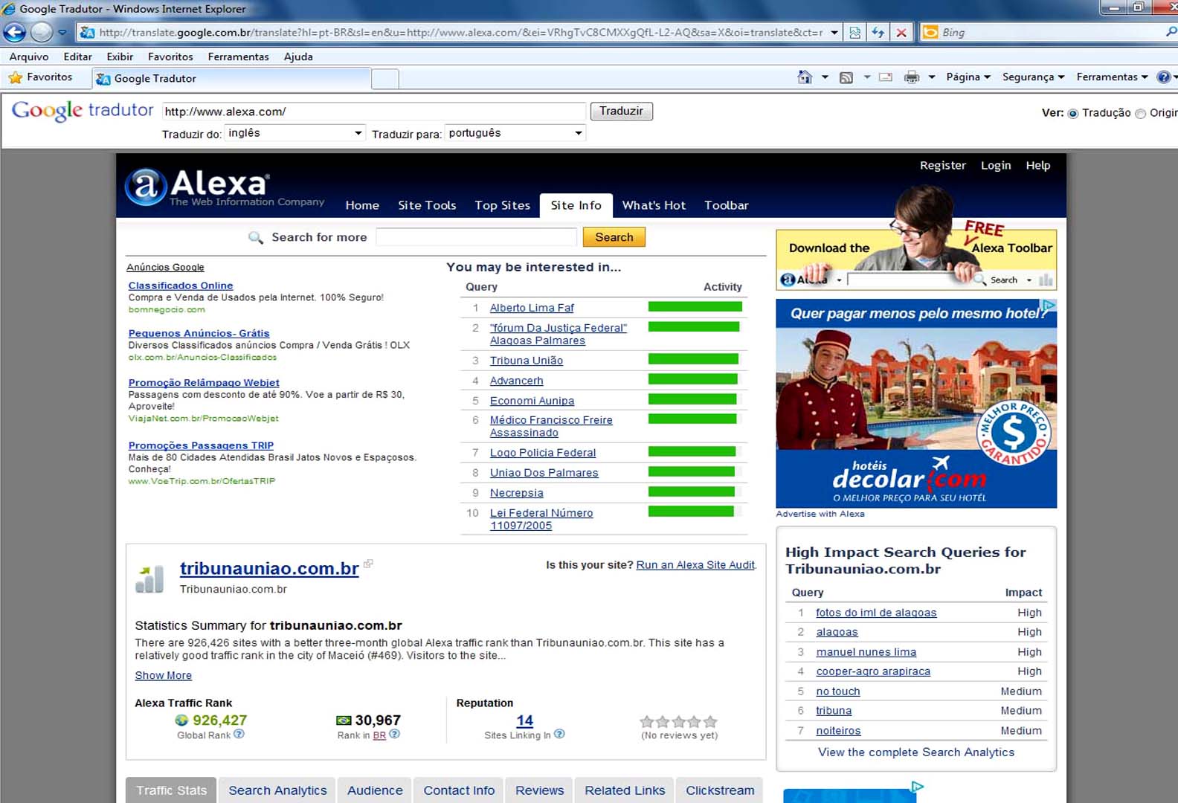
Task: Click the AdChoices icon on hotel ad
Action: (x=1049, y=305)
